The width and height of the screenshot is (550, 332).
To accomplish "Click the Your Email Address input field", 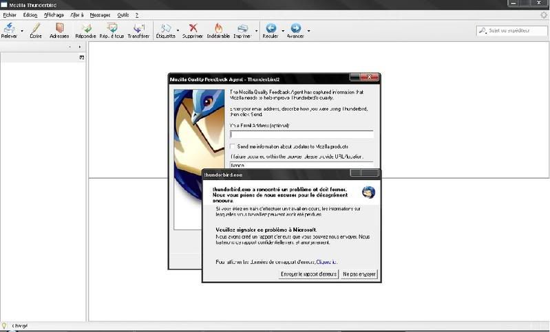I will [x=302, y=135].
